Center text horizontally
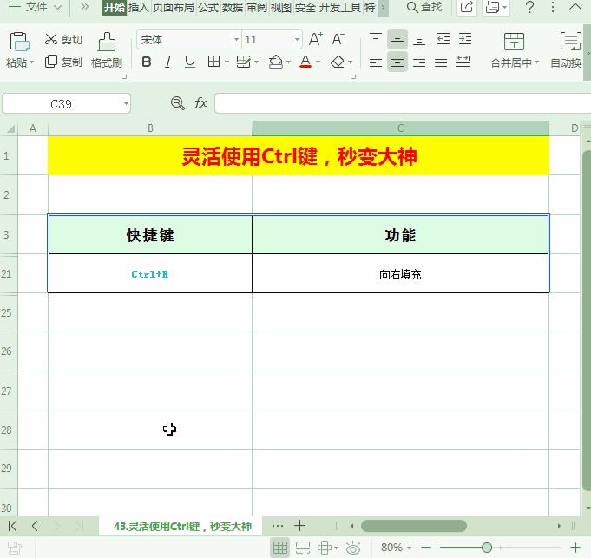This screenshot has height=558, width=591. click(x=397, y=61)
